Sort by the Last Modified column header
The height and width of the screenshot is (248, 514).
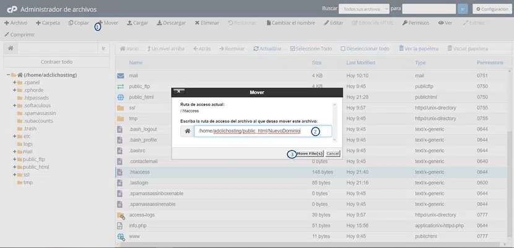tap(360, 63)
